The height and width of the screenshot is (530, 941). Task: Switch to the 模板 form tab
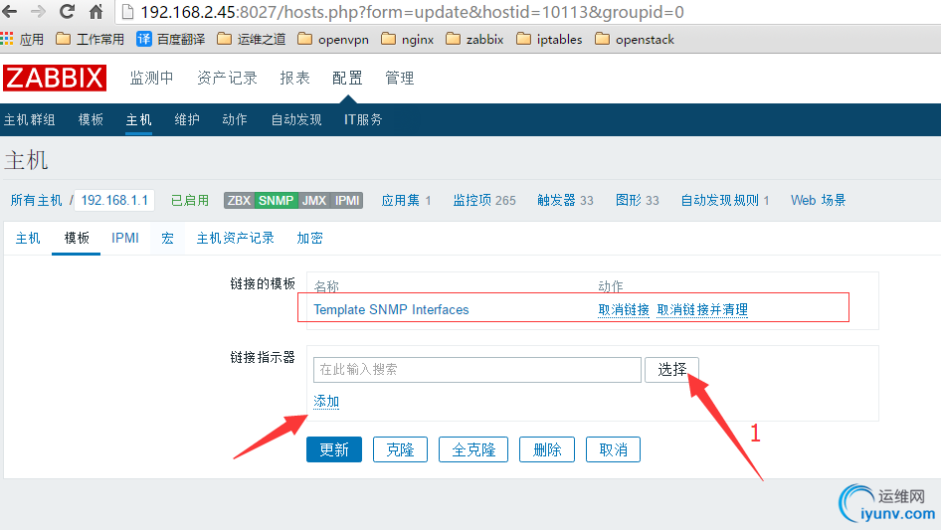coord(77,239)
